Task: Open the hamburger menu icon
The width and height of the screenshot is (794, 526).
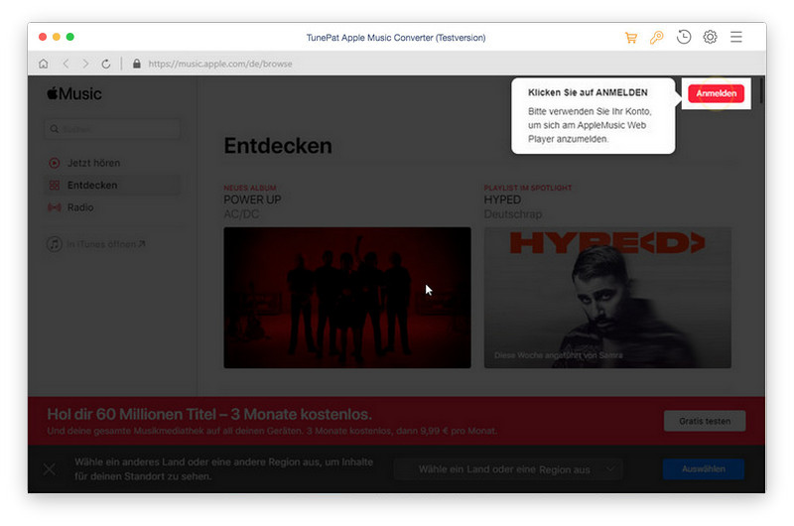Action: coord(735,37)
